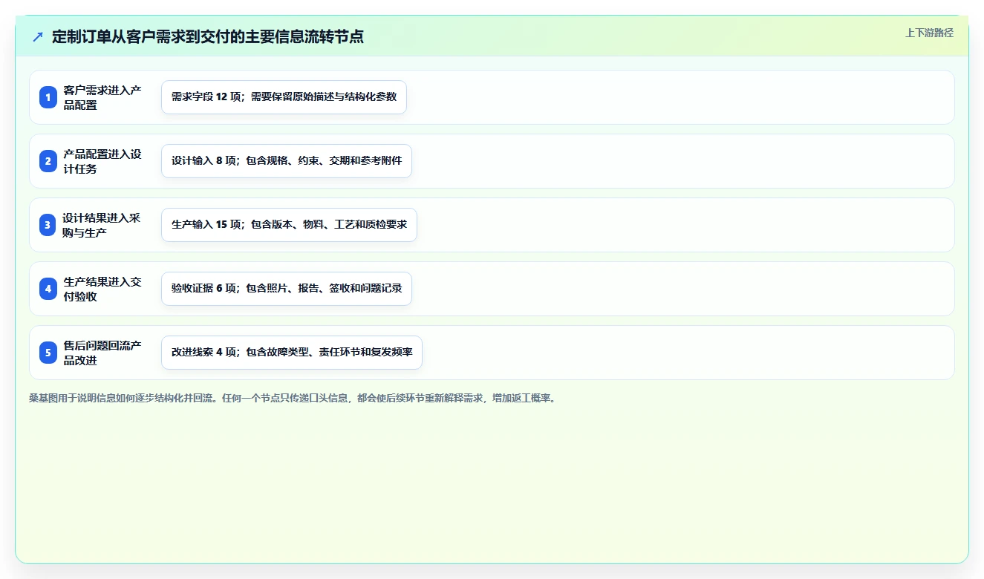Select node label 设计结果进入采购与生产
Image resolution: width=984 pixels, height=579 pixels.
(102, 225)
